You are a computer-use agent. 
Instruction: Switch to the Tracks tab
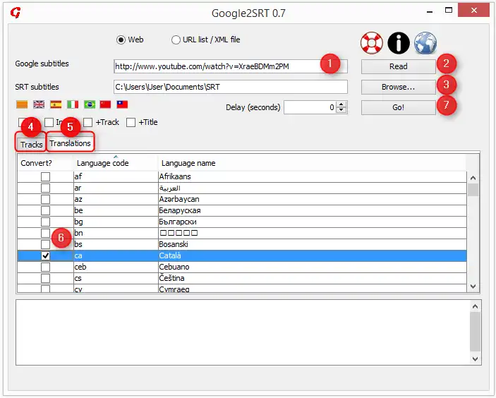[x=31, y=145]
